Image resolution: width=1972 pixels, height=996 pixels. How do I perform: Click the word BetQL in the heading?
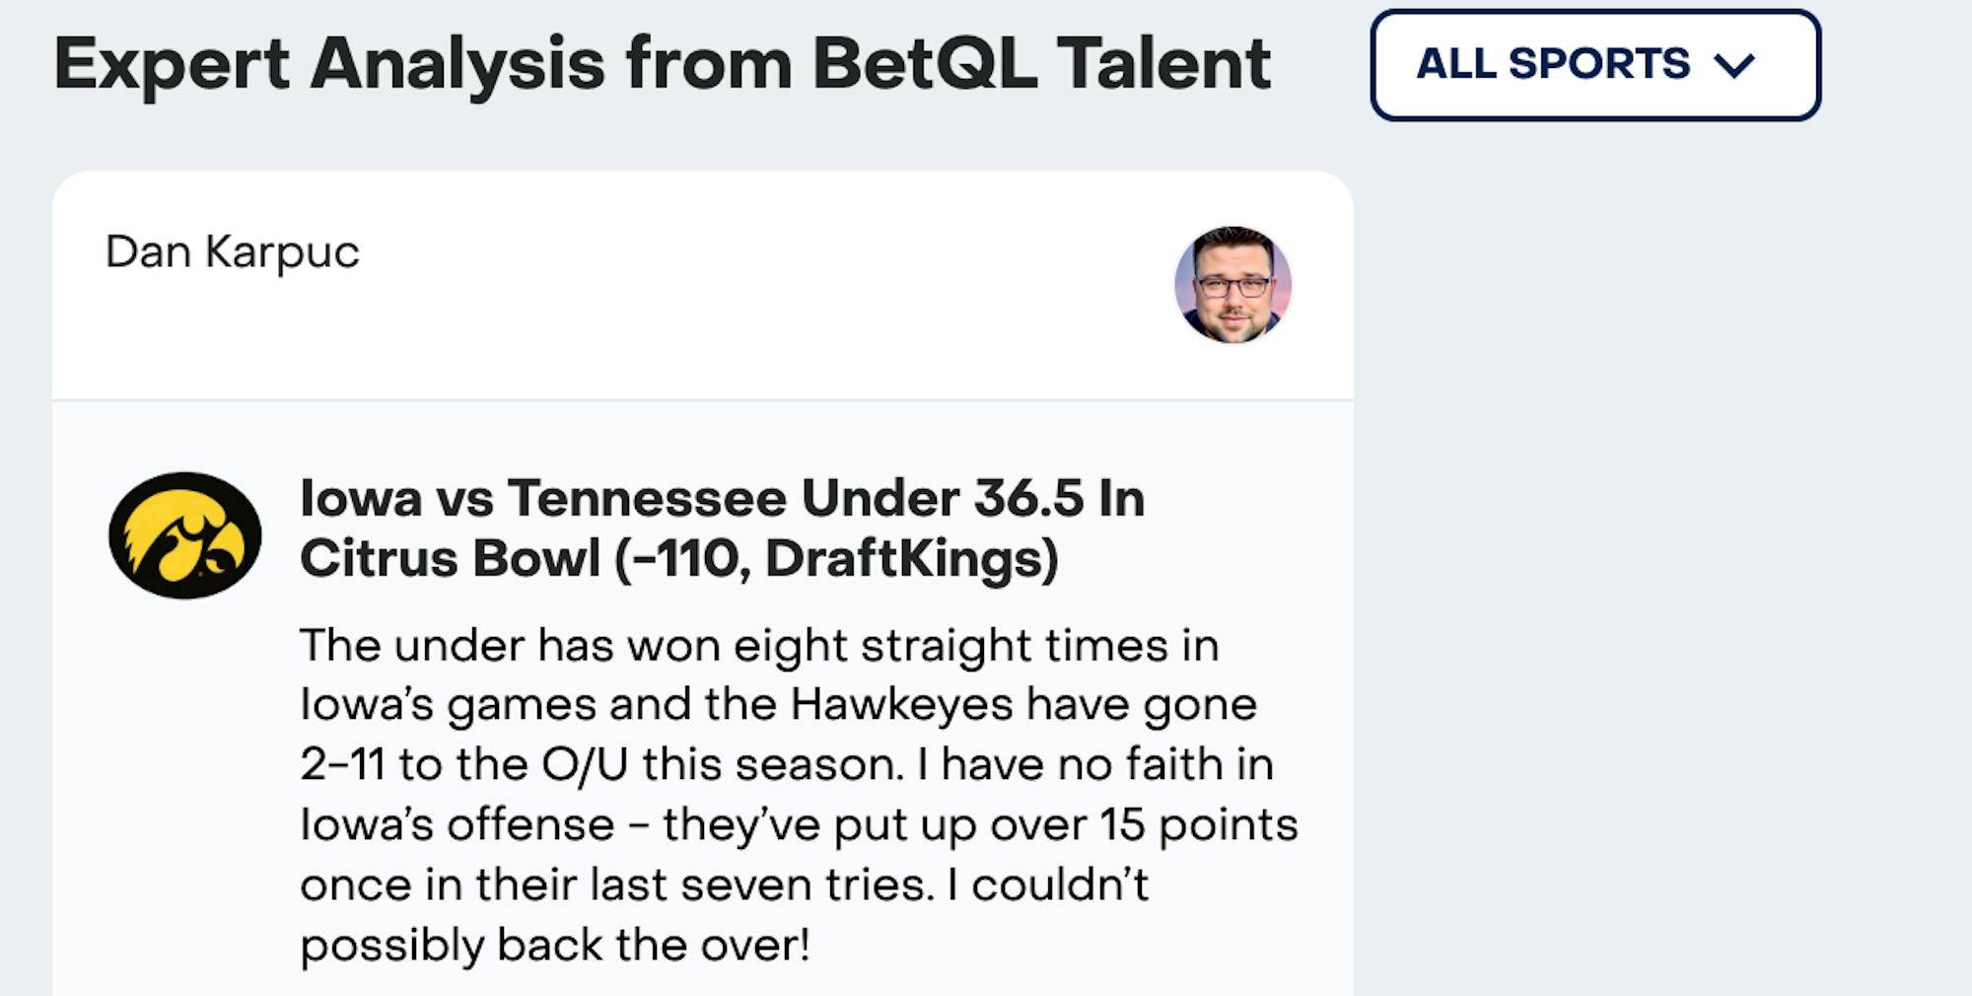coord(924,65)
